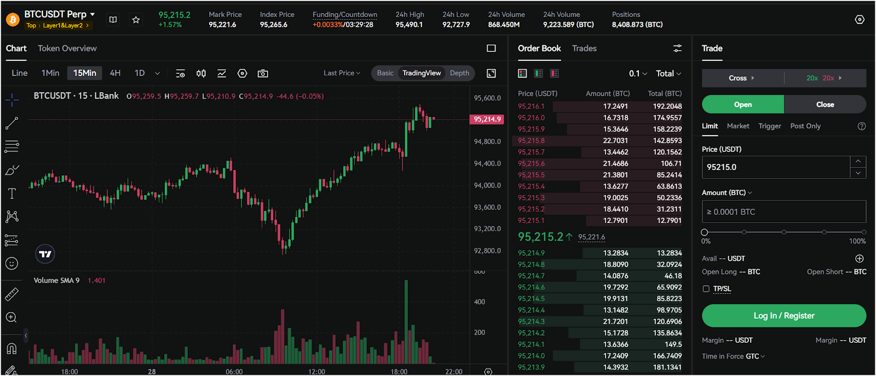Enter fullscreen chart mode icon
The height and width of the screenshot is (376, 876).
(x=491, y=73)
